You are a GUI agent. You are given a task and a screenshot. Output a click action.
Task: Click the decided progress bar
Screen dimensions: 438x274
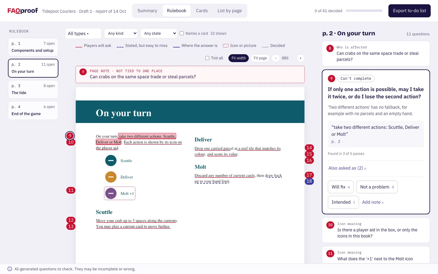(364, 11)
